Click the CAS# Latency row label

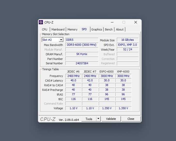pos(54,81)
